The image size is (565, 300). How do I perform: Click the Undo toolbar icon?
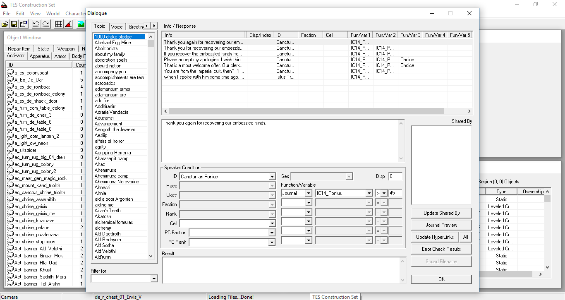point(36,24)
